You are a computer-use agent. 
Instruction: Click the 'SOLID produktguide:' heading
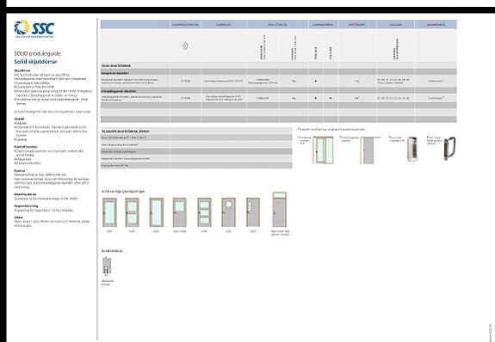(x=38, y=53)
